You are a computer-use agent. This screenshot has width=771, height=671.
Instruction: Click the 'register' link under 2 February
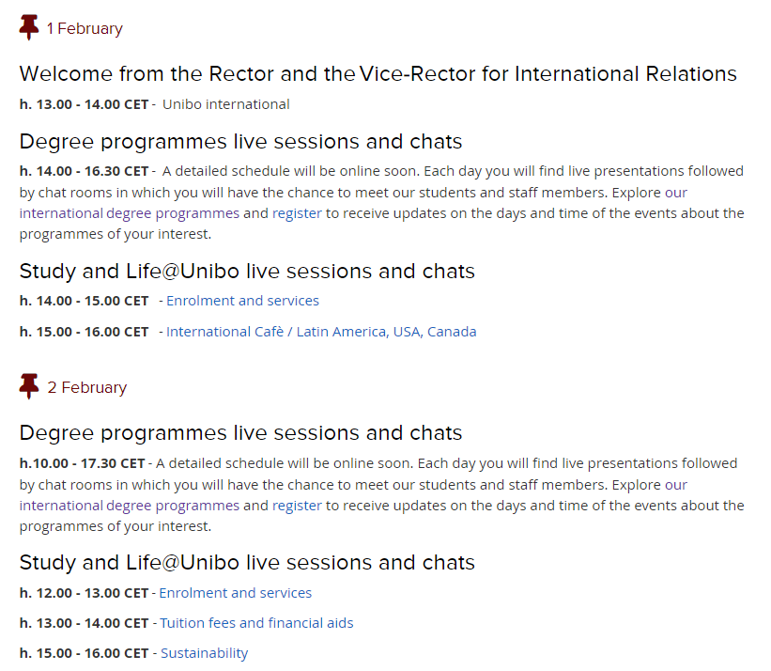click(297, 506)
